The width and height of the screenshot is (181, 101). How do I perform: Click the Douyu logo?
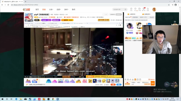[x=26, y=9]
